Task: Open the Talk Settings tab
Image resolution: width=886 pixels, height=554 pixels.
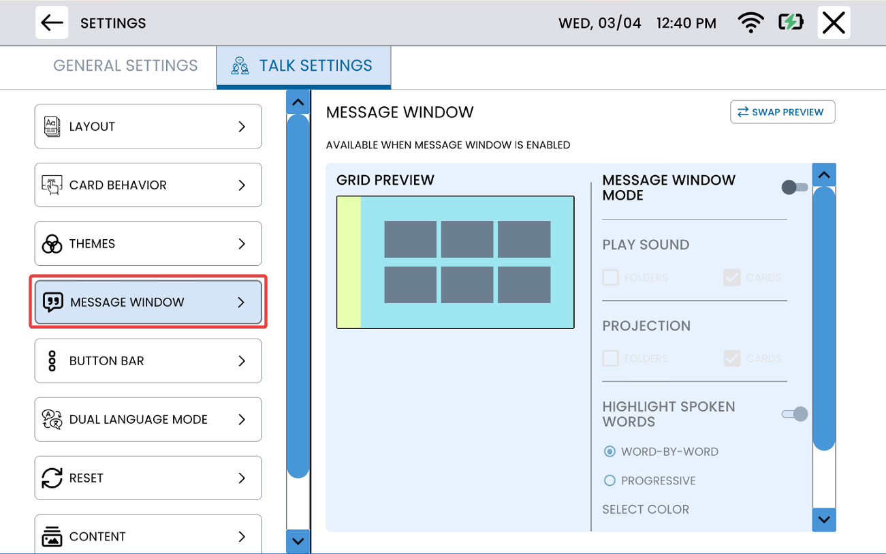Action: click(304, 66)
